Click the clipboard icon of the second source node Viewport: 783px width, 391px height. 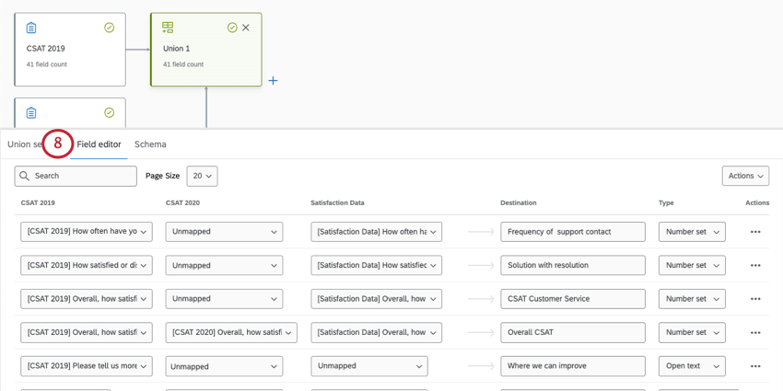[x=31, y=113]
